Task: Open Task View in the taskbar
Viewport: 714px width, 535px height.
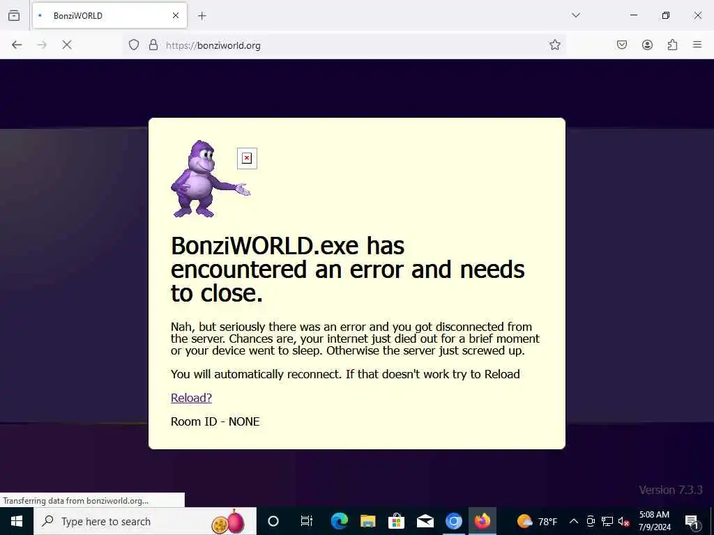Action: coord(307,521)
